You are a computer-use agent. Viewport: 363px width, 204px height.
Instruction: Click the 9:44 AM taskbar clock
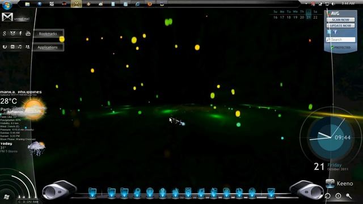(348, 3)
